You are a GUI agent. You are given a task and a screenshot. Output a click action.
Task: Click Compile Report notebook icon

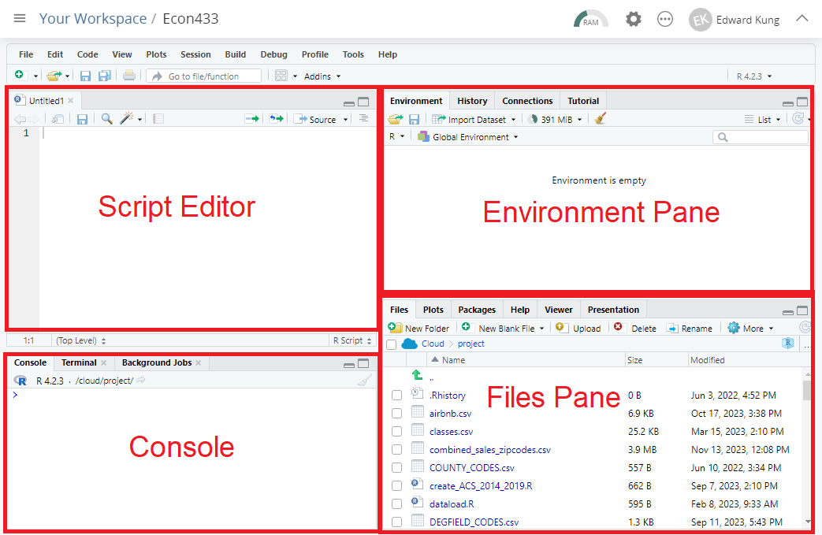pos(158,119)
